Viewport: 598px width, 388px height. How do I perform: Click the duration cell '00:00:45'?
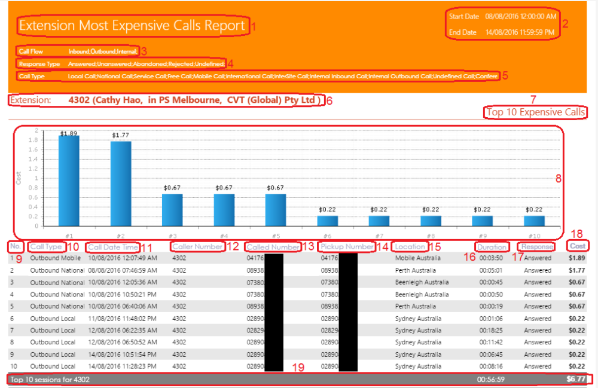491,282
